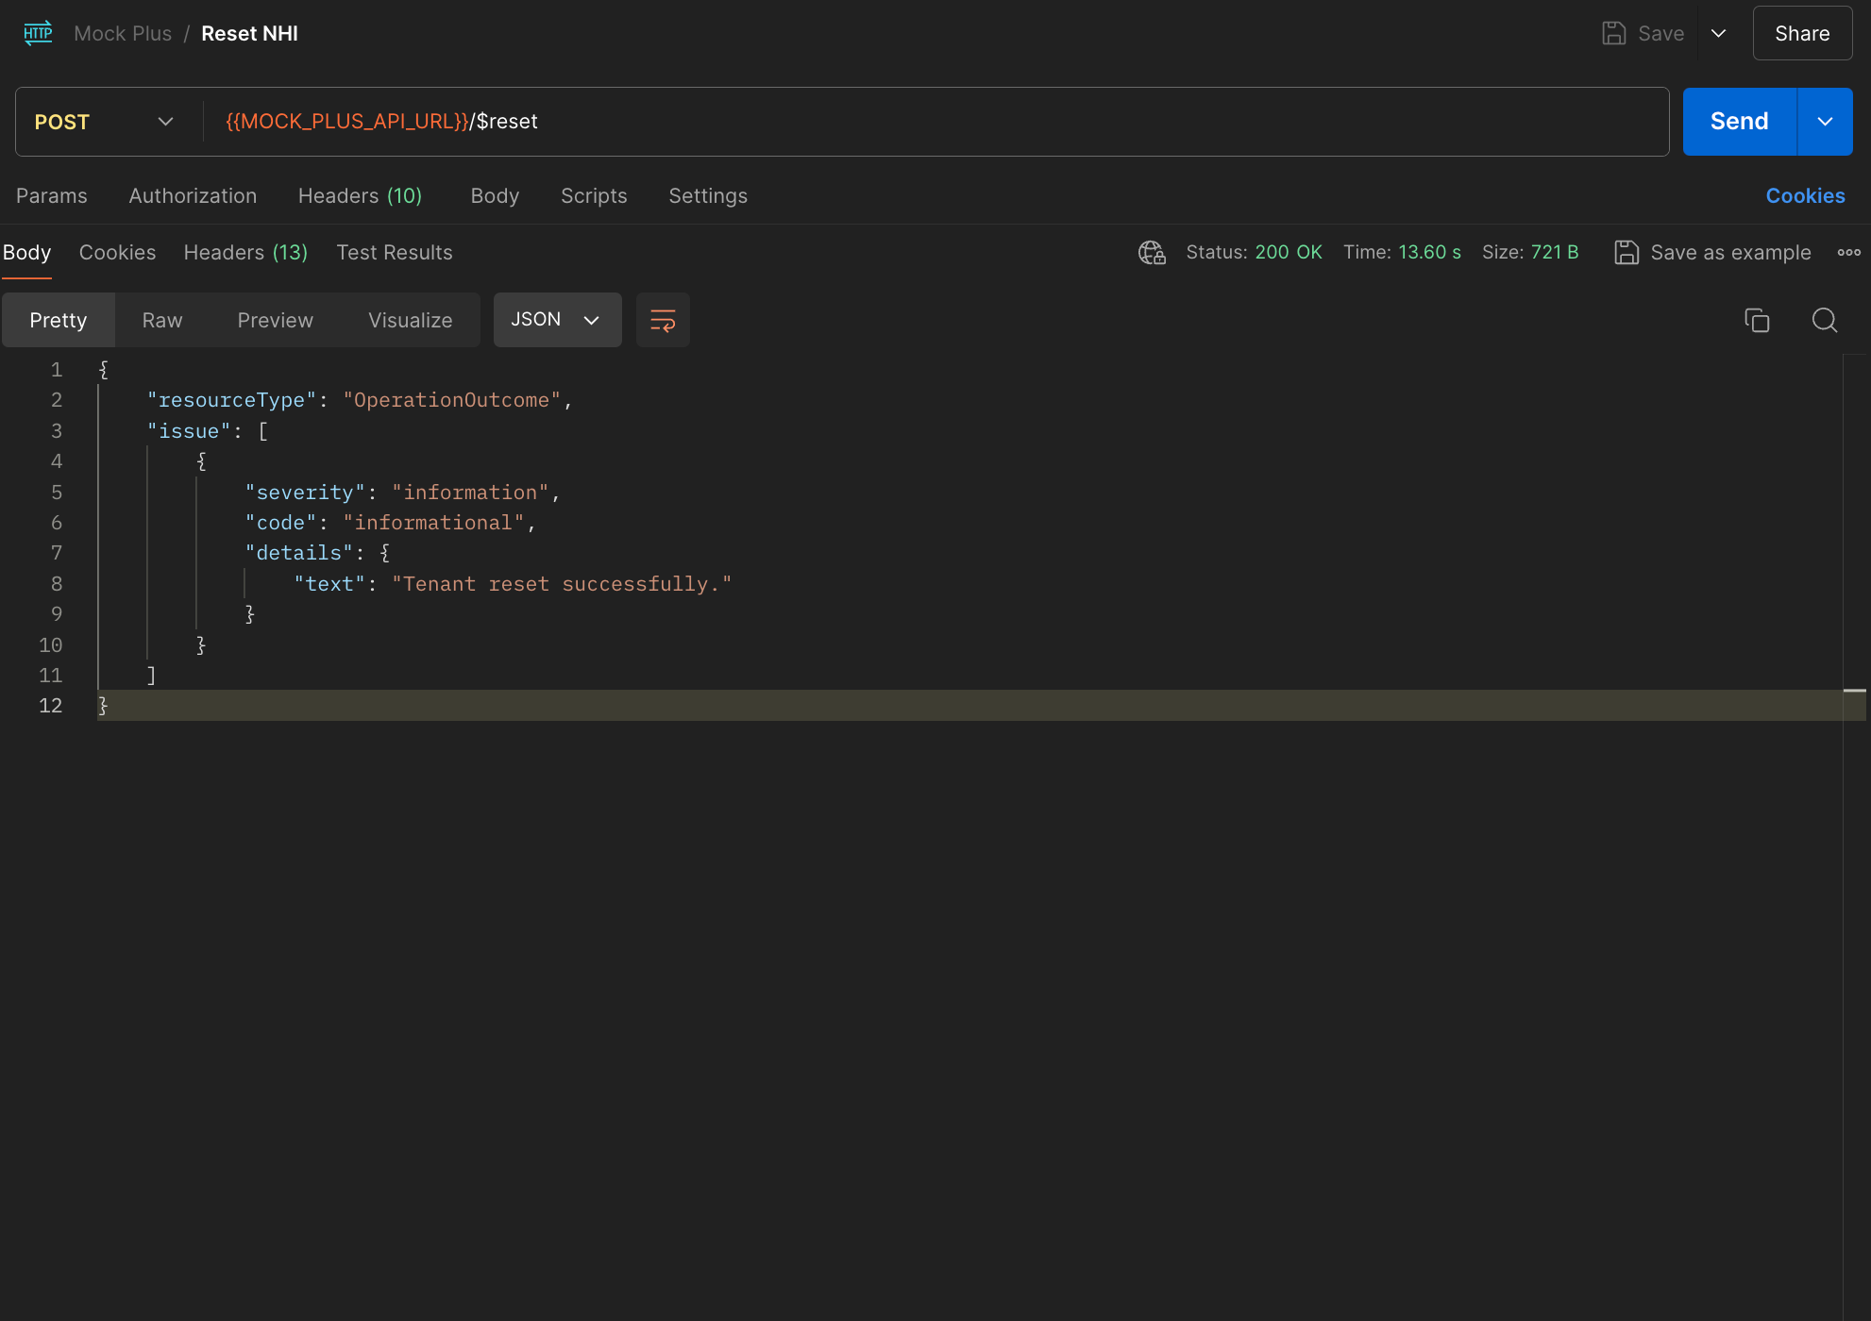Click Save as example button
The width and height of the screenshot is (1871, 1321).
(x=1712, y=252)
